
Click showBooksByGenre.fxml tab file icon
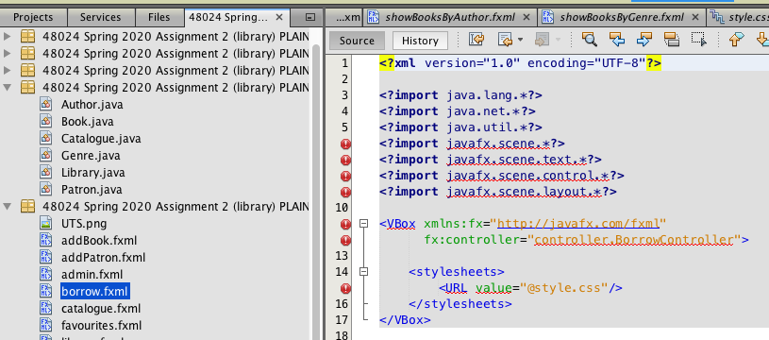pyautogui.click(x=547, y=17)
